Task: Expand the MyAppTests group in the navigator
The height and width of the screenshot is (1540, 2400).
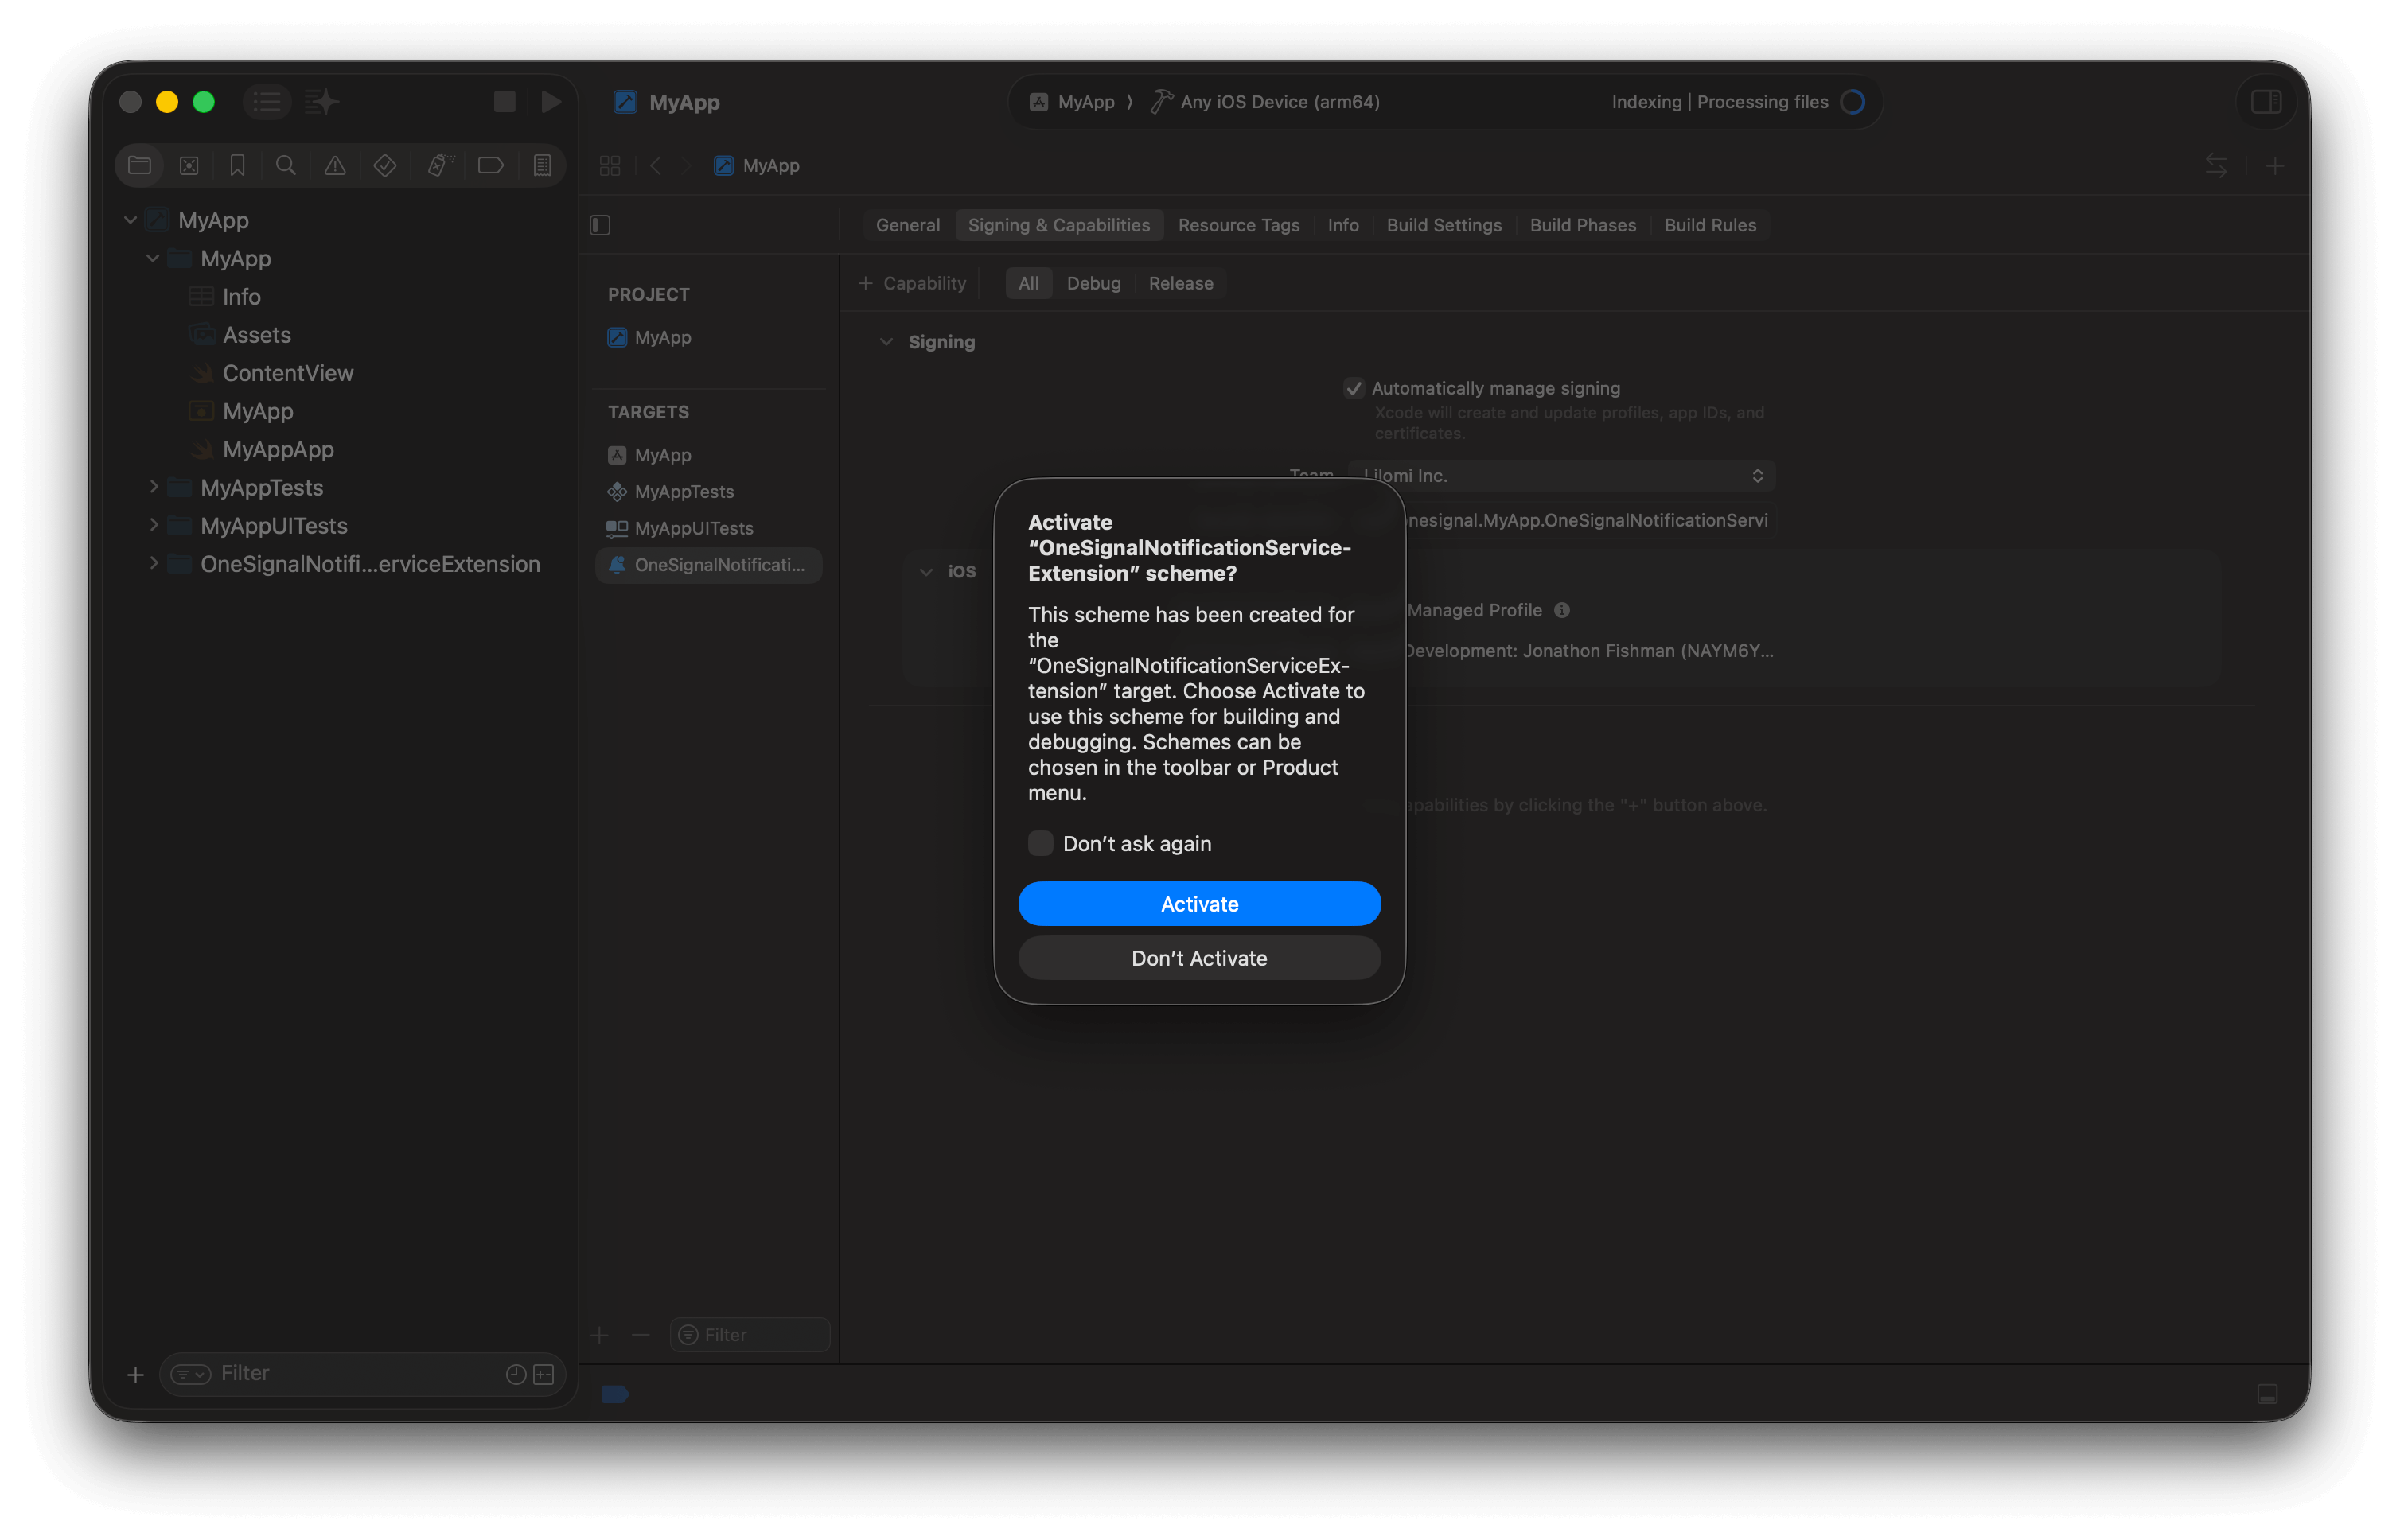Action: (154, 487)
